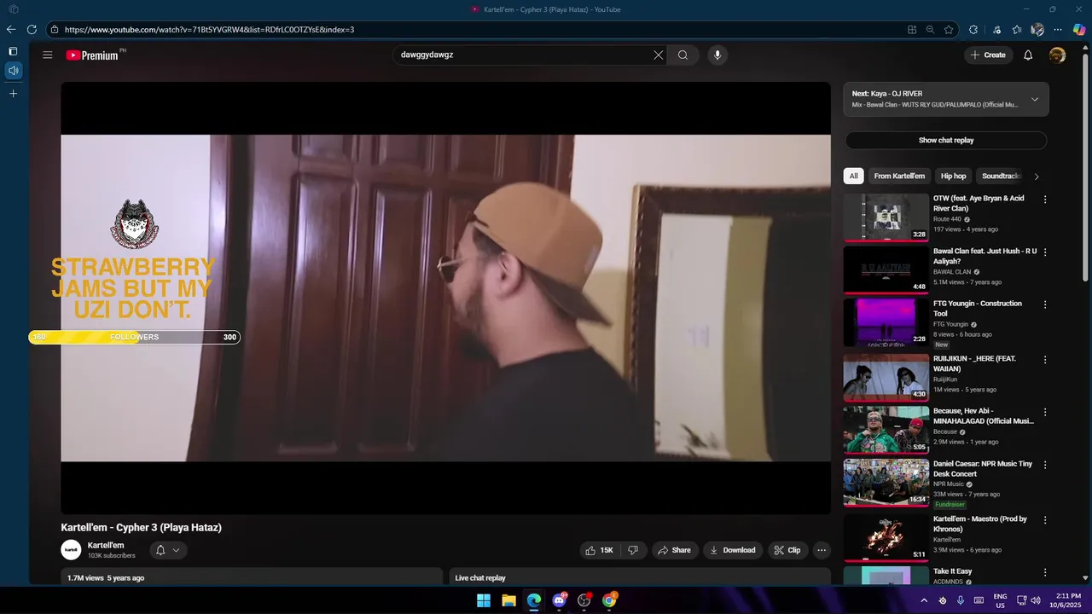1092x614 pixels.
Task: Click the Create button
Action: tap(989, 55)
